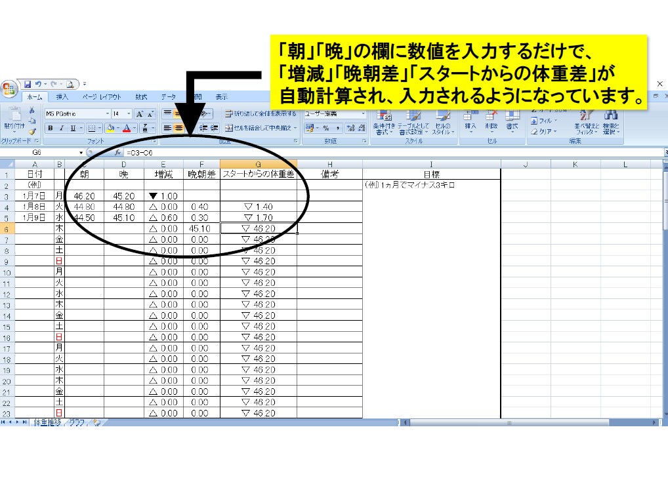Apply the yellow fill color swatch
Image resolution: width=668 pixels, height=503 pixels.
click(x=111, y=128)
